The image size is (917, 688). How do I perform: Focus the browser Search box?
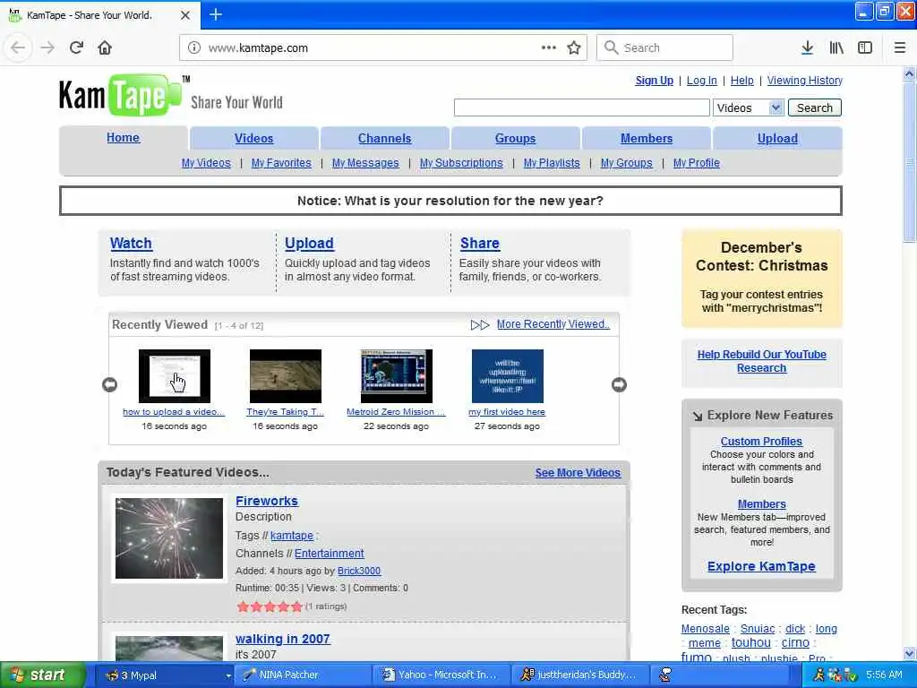click(x=665, y=47)
